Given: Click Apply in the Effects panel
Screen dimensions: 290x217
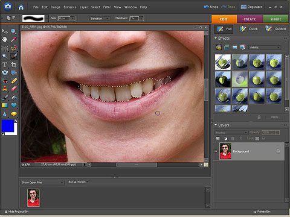Looking at the screenshot, I should [274, 117].
